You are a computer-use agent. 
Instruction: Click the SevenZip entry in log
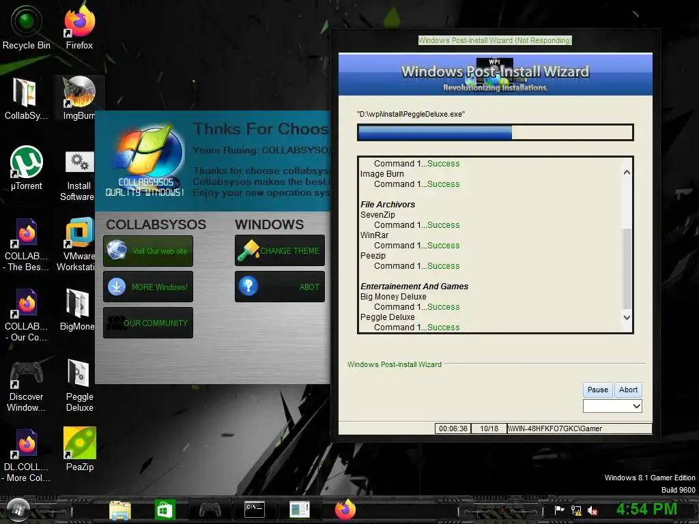[377, 215]
